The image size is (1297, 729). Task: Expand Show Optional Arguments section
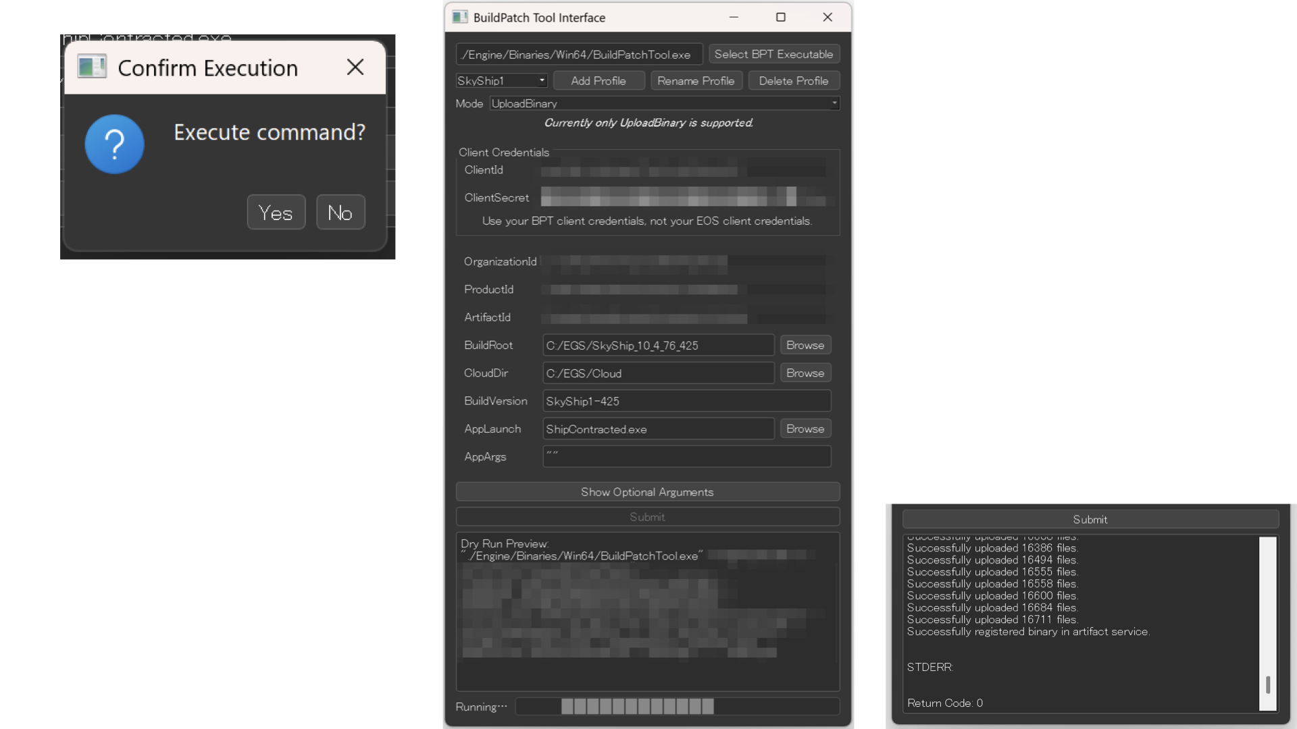tap(647, 492)
